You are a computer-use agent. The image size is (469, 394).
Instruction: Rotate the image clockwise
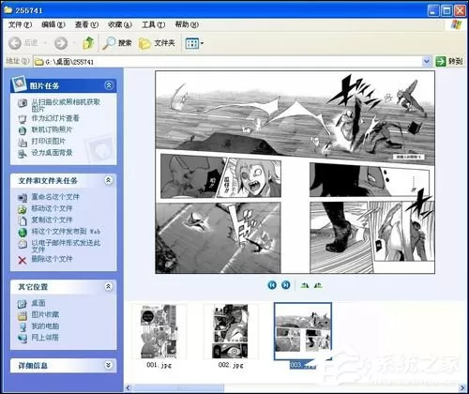pyautogui.click(x=305, y=285)
